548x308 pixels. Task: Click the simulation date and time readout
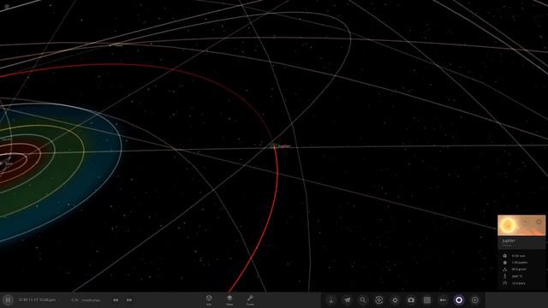(37, 300)
